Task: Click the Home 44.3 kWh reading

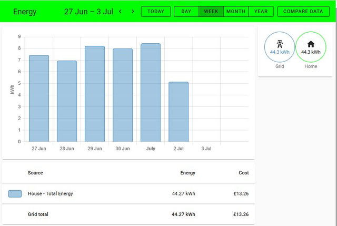Action: (x=311, y=52)
